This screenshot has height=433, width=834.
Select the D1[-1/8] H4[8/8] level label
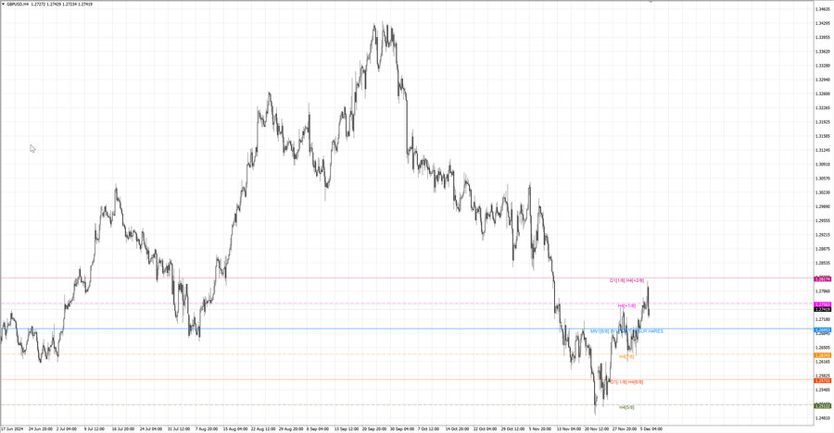[626, 382]
